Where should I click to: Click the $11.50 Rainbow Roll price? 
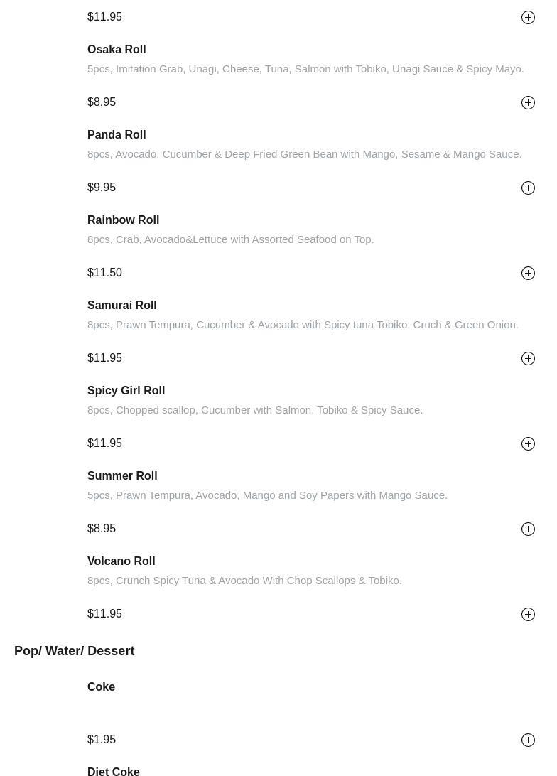104,273
